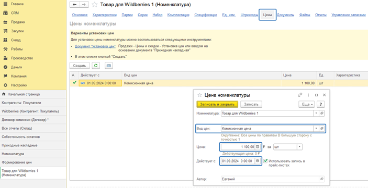Refresh the price list with green arrow icon

96,66
